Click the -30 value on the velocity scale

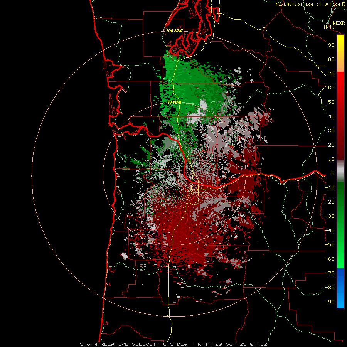330,216
